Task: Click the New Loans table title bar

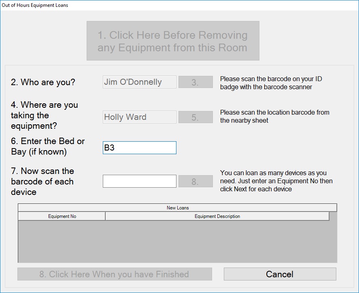Action: coord(177,208)
